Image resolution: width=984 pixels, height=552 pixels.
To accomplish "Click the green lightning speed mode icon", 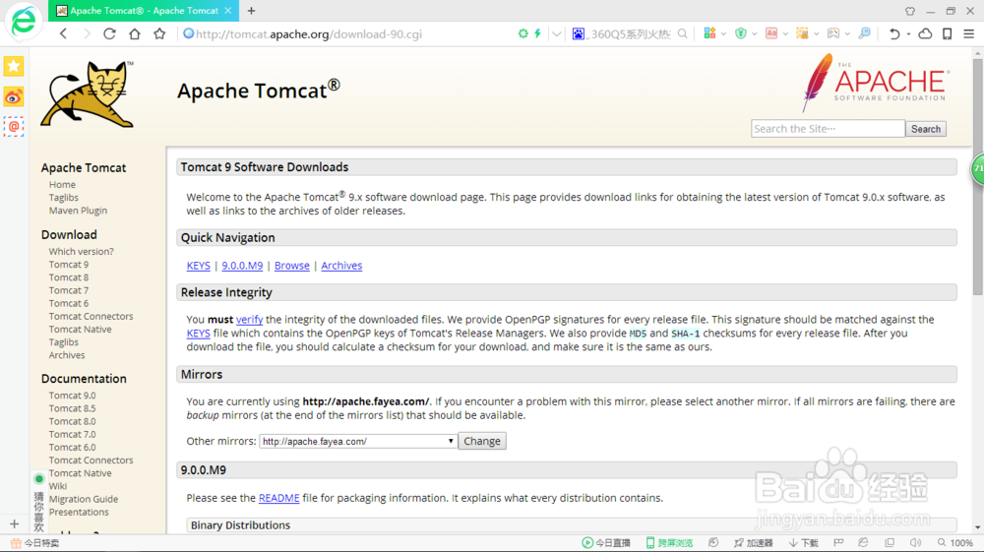I will (x=538, y=33).
